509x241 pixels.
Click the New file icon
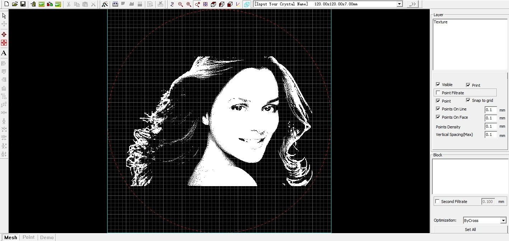point(6,4)
